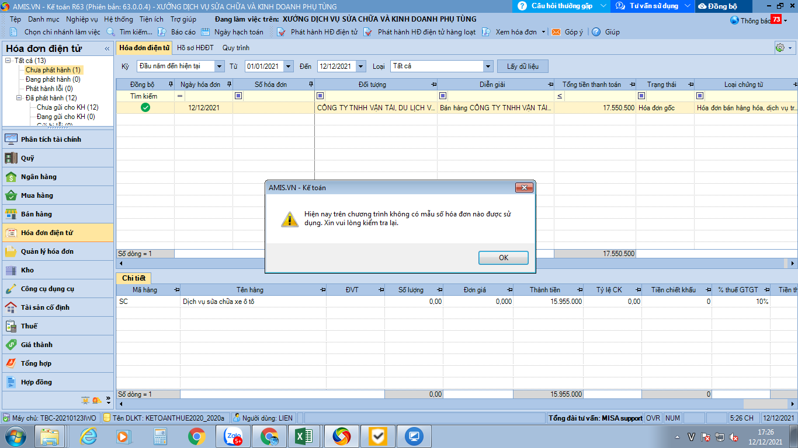798x448 pixels.
Task: Collapse the Tất cả tree node
Action: point(8,61)
